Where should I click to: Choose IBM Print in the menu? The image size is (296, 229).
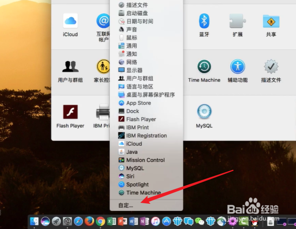click(x=146, y=127)
